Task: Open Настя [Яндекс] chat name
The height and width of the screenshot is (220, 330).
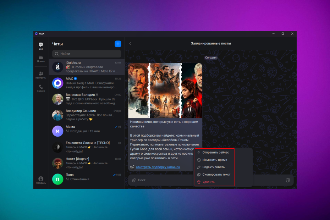Action: (77, 159)
